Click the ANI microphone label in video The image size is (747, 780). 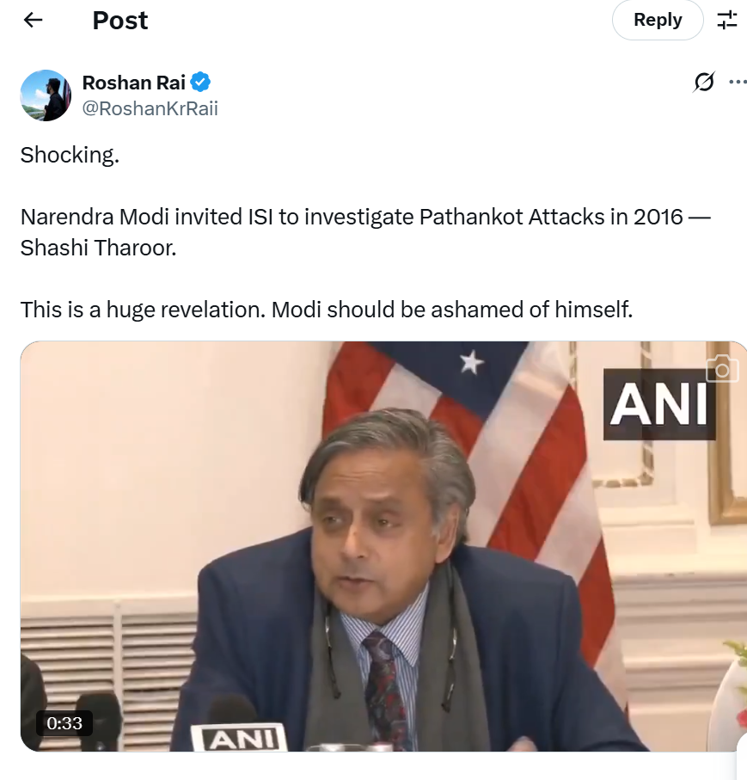tap(238, 739)
